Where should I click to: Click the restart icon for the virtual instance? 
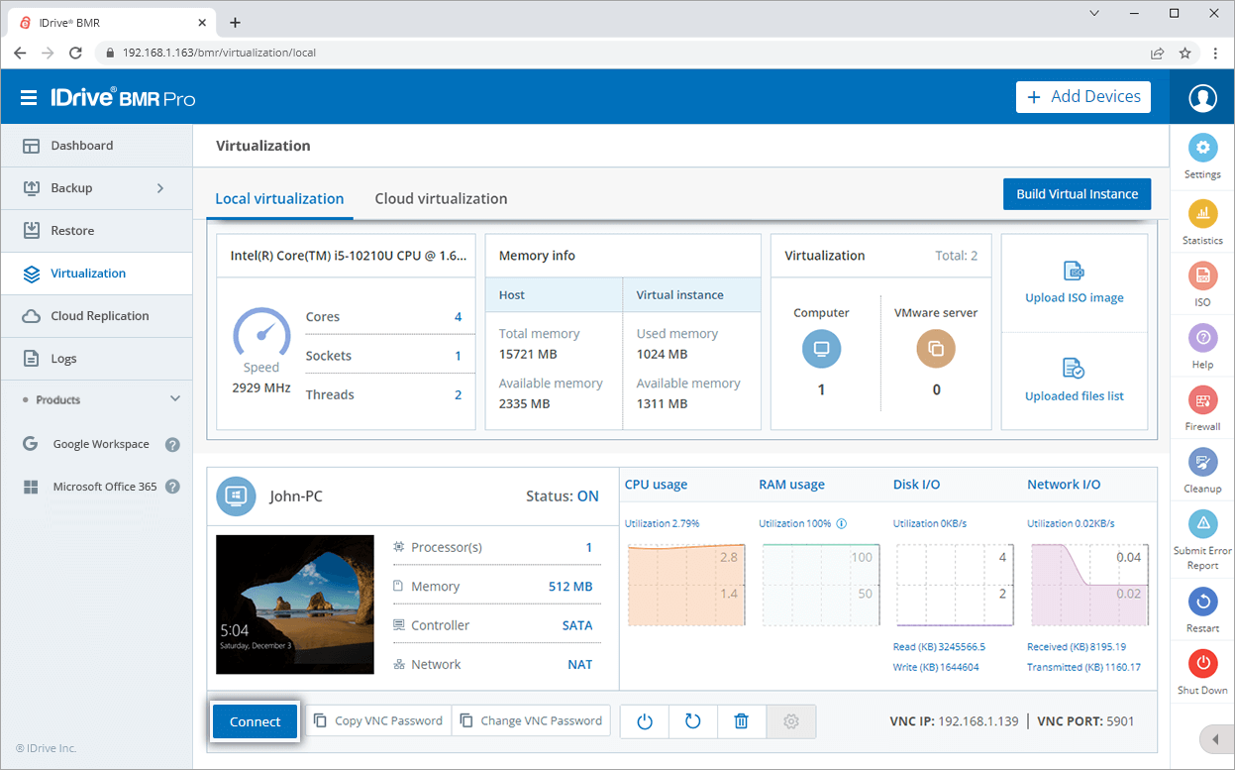[x=692, y=721]
